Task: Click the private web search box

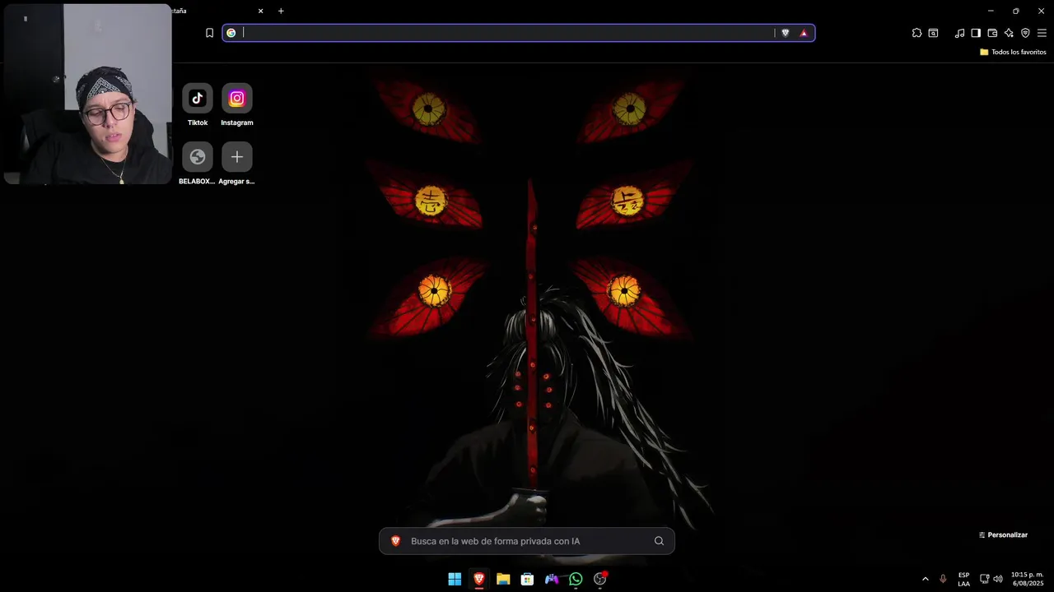Action: [x=527, y=541]
